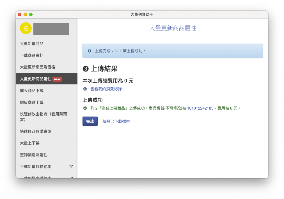
Task: Open 大量新增商品 in the sidebar
Action: (32, 44)
